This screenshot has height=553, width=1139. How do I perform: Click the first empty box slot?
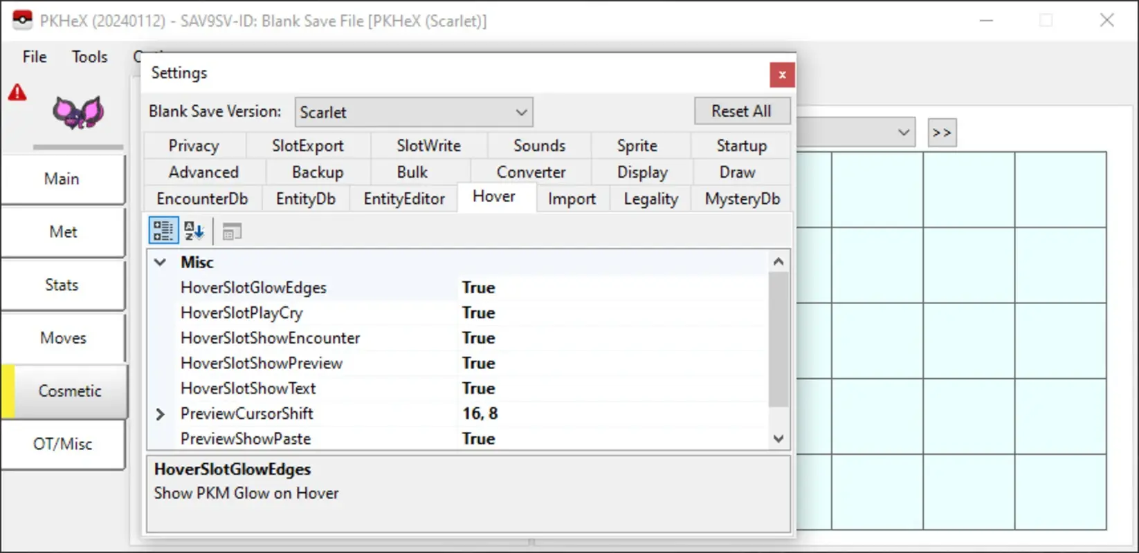click(814, 189)
